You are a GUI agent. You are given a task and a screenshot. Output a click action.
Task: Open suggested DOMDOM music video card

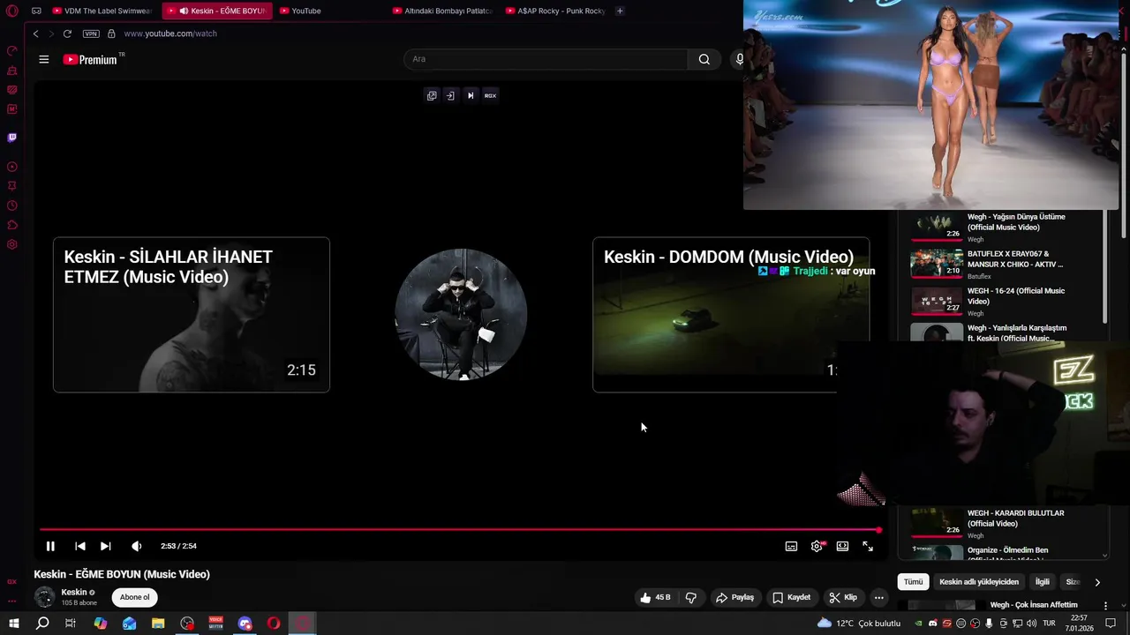click(731, 315)
